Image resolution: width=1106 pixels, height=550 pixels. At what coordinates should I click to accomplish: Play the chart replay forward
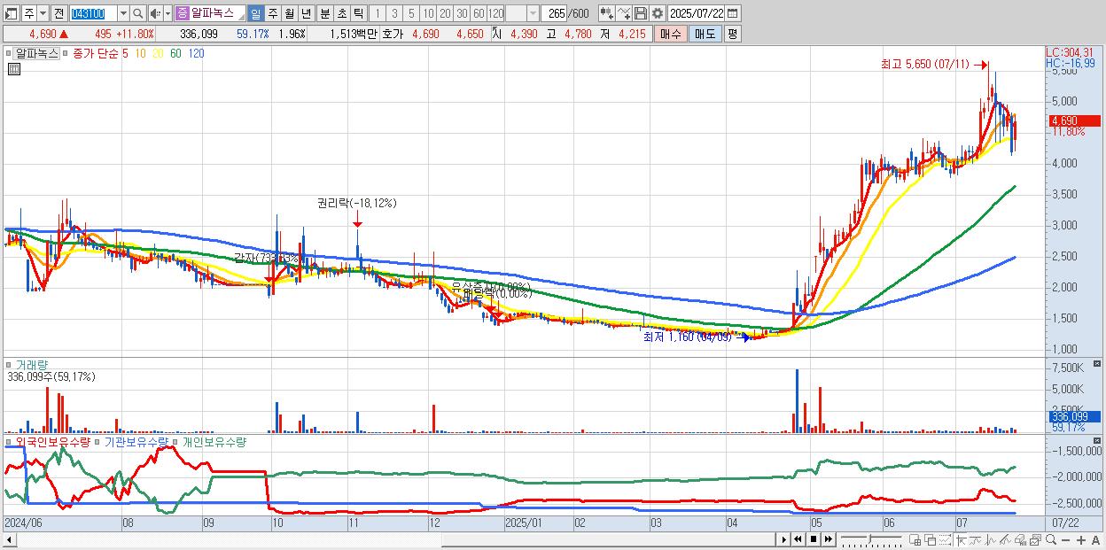[784, 539]
